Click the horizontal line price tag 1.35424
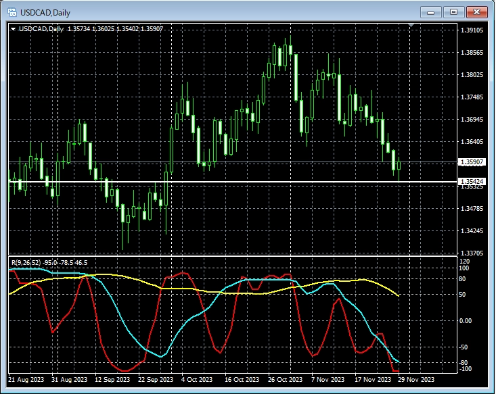 472,182
